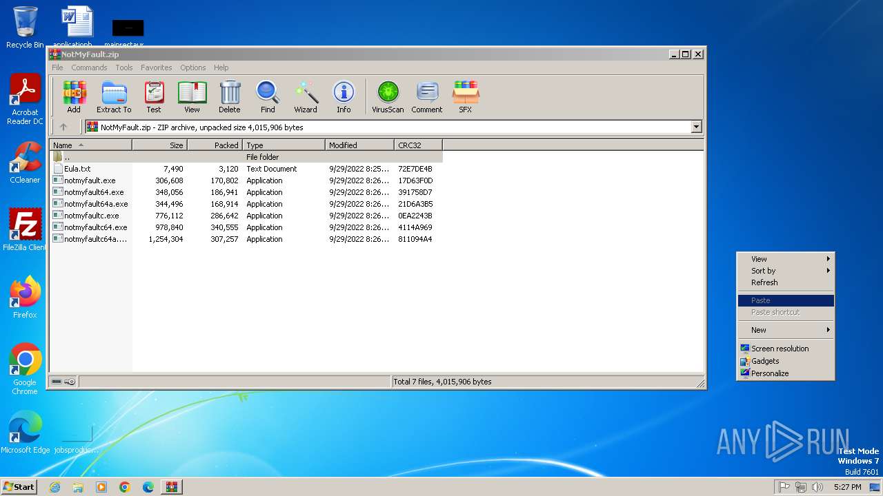
Task: Click Internet Explorer icon in taskbar
Action: click(x=55, y=487)
